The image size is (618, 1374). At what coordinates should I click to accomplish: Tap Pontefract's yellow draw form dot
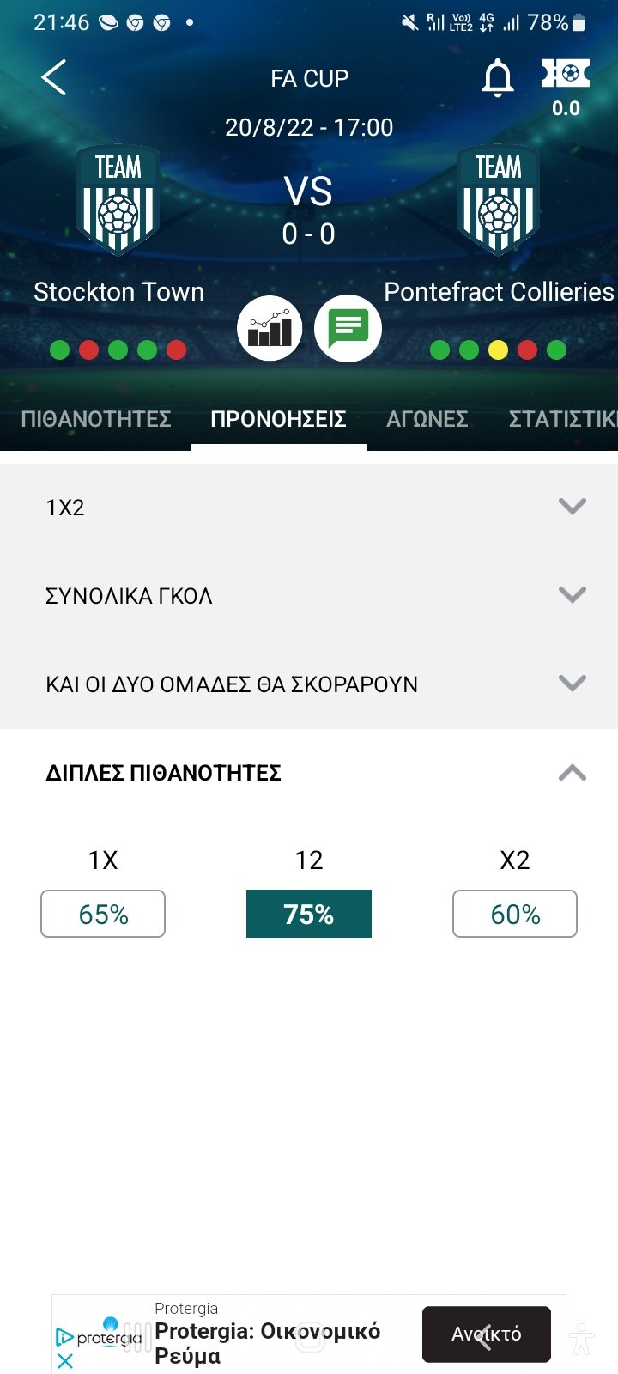pyautogui.click(x=498, y=350)
